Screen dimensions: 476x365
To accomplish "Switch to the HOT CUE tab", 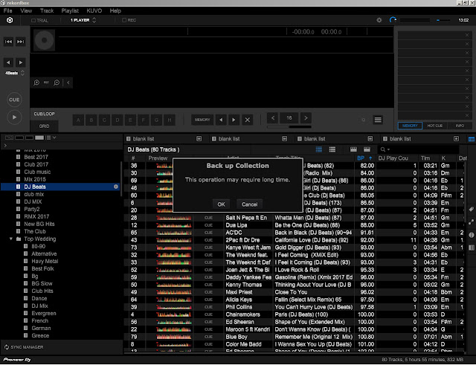I will pyautogui.click(x=434, y=126).
